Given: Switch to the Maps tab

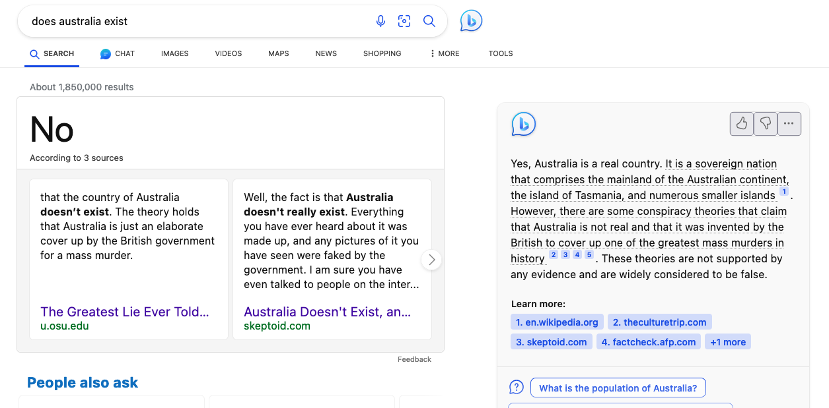Looking at the screenshot, I should [279, 53].
